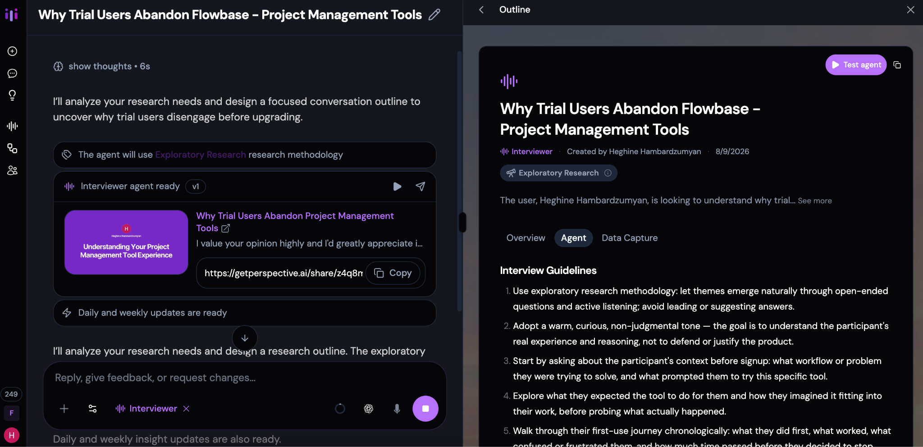Screen dimensions: 923x447
Task: Add attachment with plus icon in composer
Action: tap(64, 409)
